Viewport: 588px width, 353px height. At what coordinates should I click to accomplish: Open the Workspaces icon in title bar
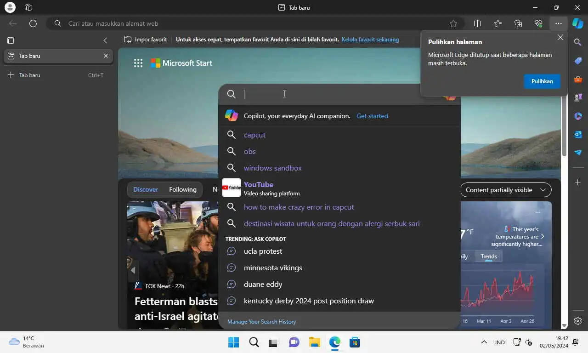pyautogui.click(x=28, y=7)
